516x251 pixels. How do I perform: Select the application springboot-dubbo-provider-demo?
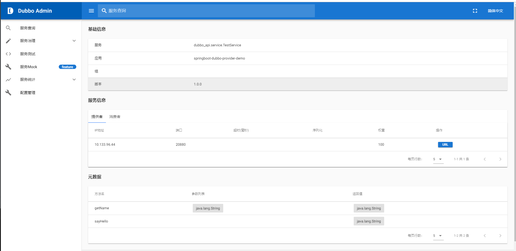point(219,58)
